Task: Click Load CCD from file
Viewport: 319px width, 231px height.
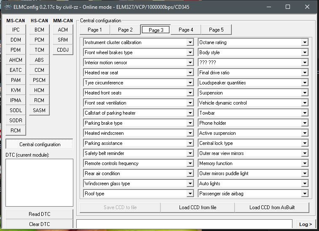Action: [x=197, y=207]
